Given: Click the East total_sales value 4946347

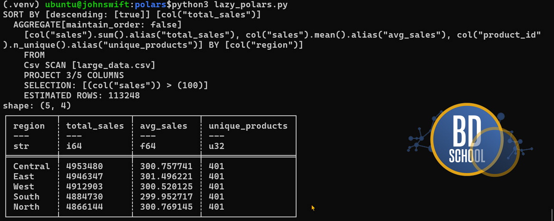Looking at the screenshot, I should click(x=84, y=176).
